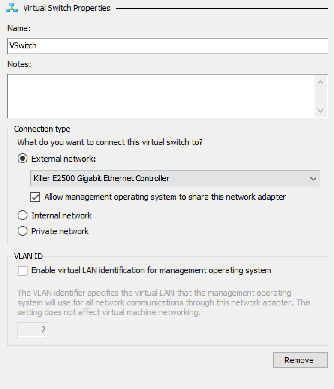Viewport: 334px width, 389px height.
Task: Click the Remove button
Action: 300,360
